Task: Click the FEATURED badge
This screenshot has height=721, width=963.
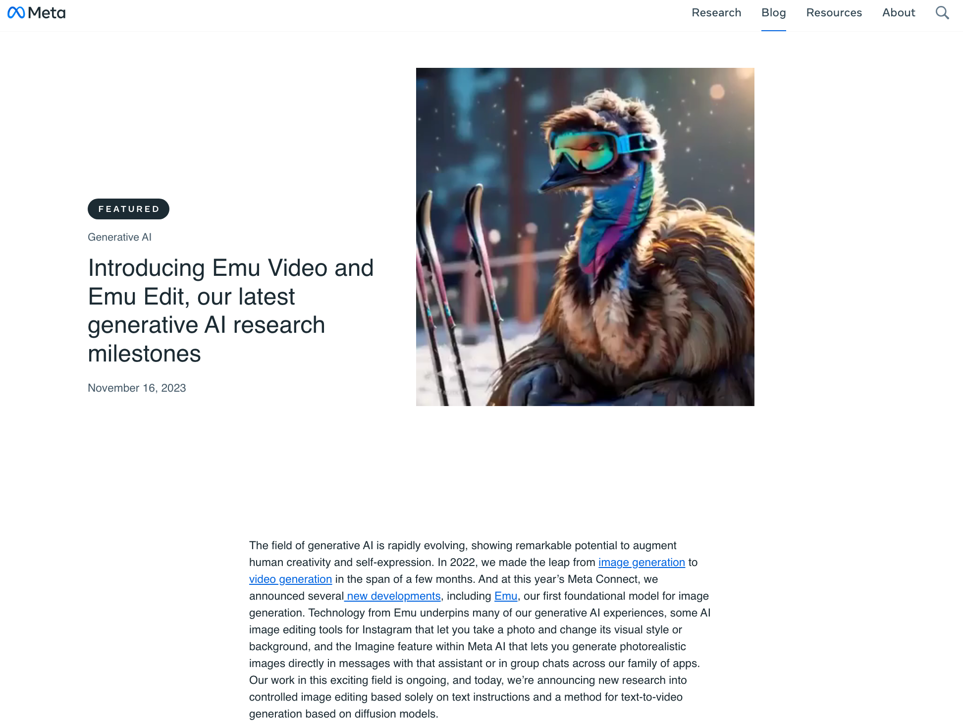Action: (x=128, y=208)
